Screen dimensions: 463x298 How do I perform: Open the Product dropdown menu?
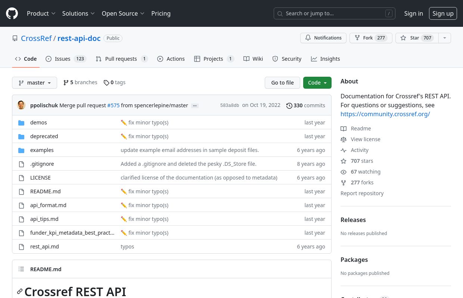pyautogui.click(x=41, y=13)
